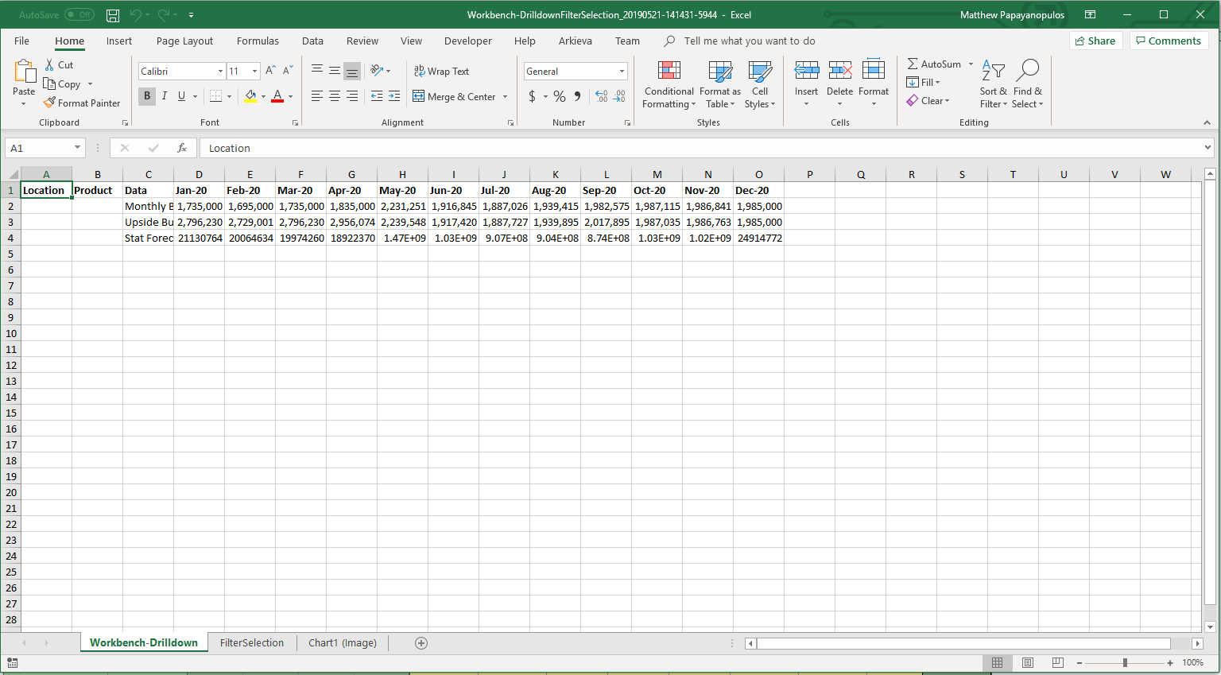Screen dimensions: 1221x675
Task: Increase indent icon
Action: click(x=394, y=96)
